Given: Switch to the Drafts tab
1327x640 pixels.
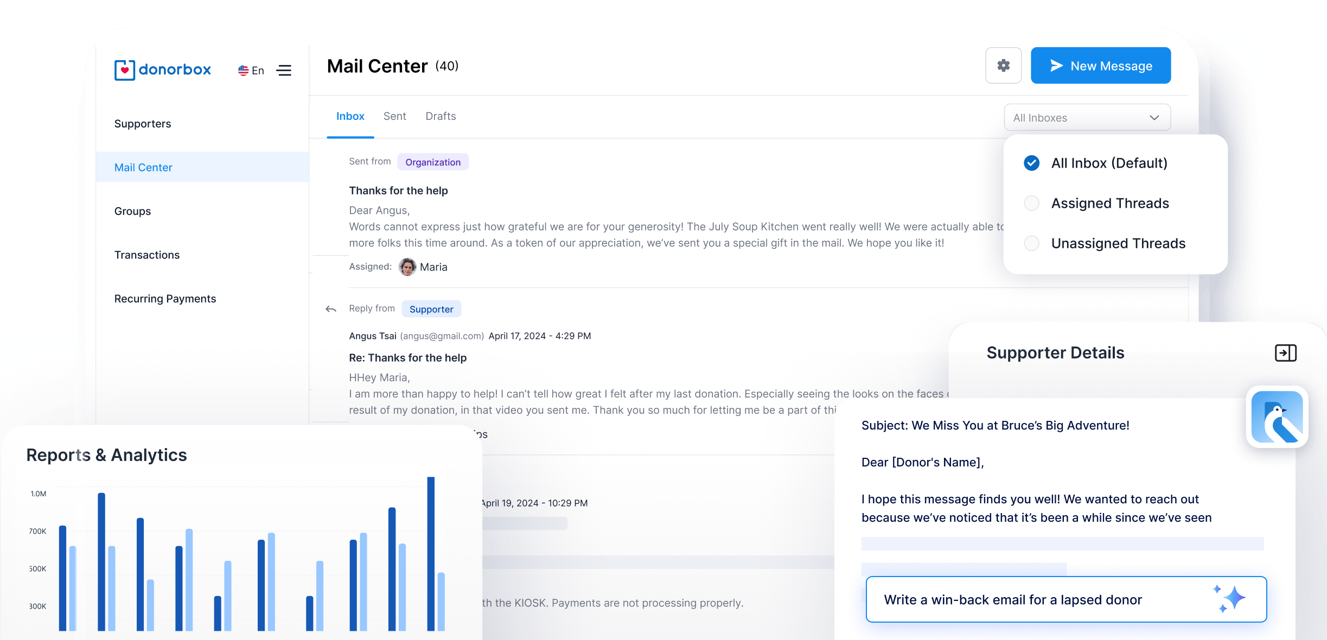Looking at the screenshot, I should pyautogui.click(x=441, y=116).
